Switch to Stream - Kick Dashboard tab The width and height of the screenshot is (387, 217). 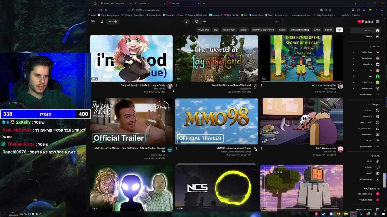115,3
